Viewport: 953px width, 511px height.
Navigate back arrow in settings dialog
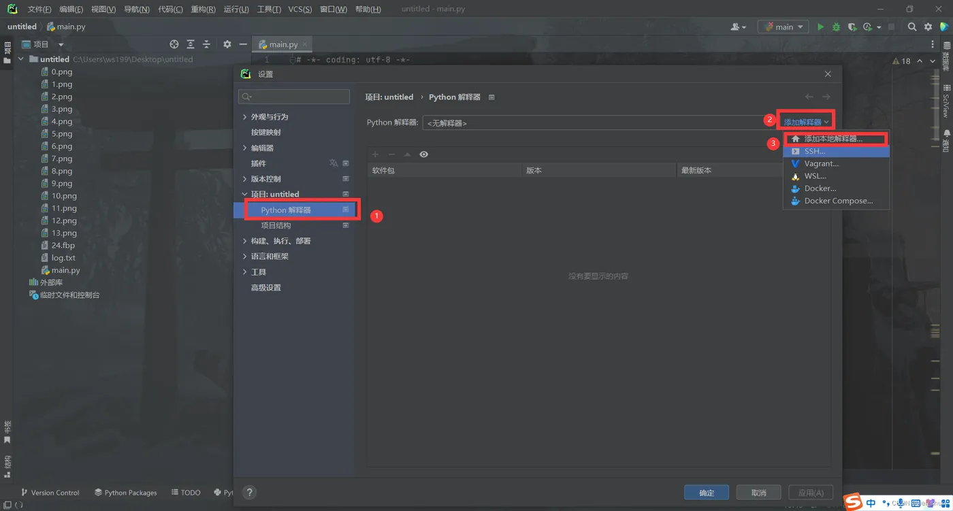coord(809,97)
